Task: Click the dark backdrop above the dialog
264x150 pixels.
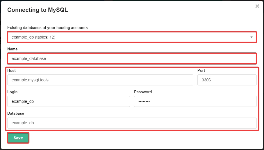Action: tap(131, 0)
